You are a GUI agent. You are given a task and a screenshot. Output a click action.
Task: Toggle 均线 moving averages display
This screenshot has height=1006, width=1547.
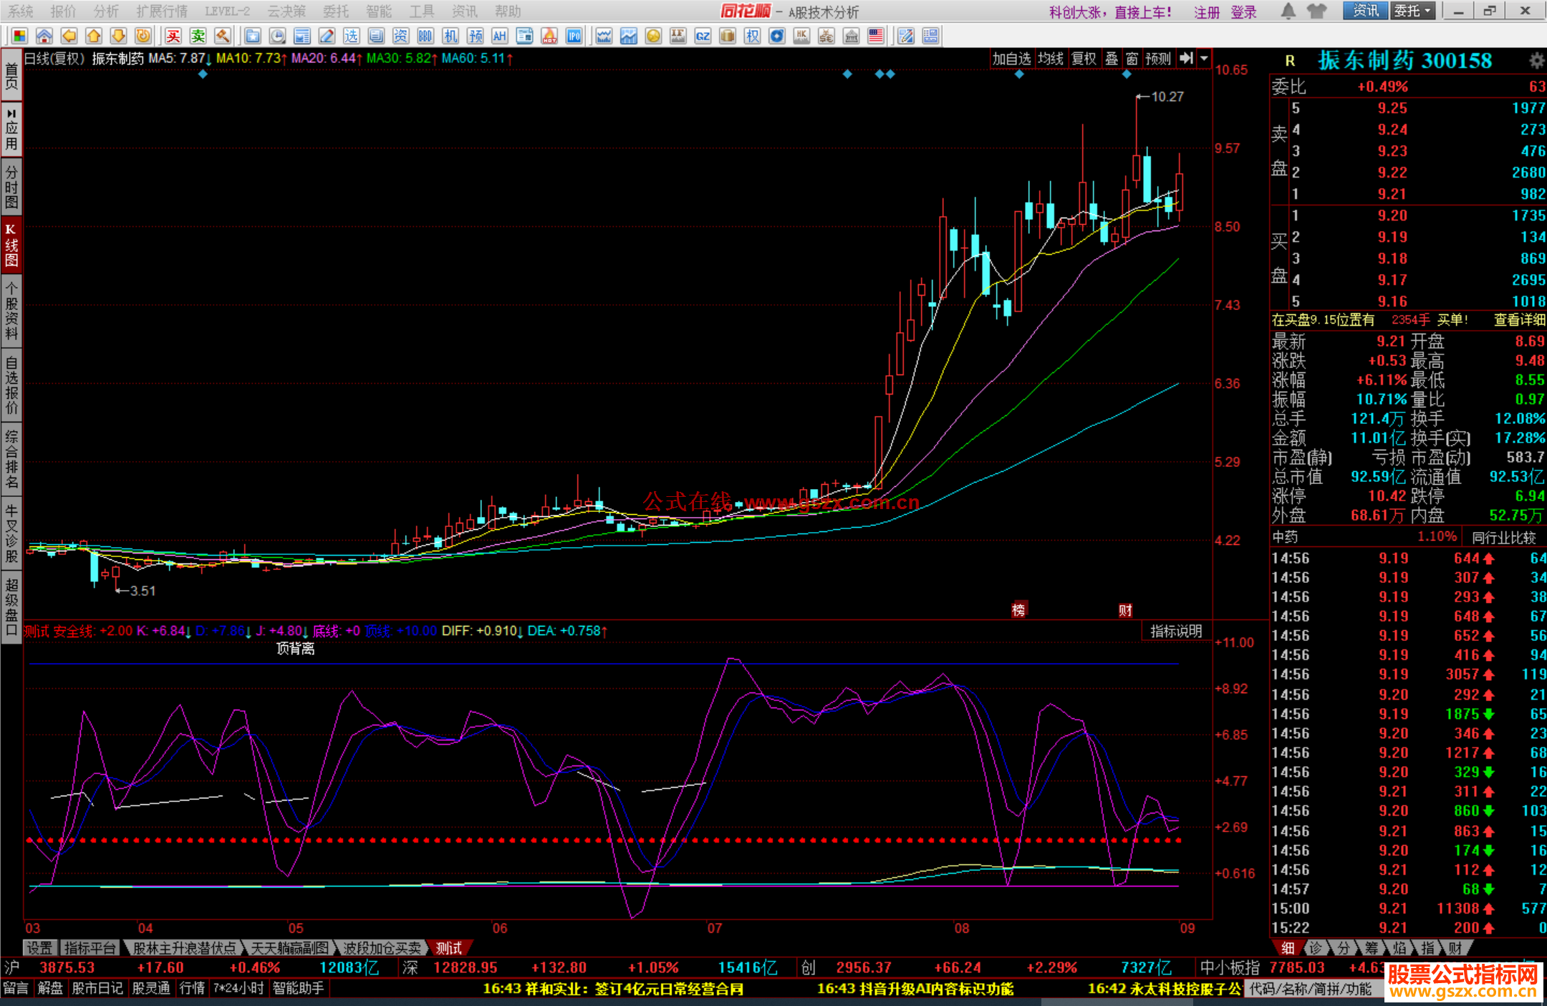point(1051,59)
